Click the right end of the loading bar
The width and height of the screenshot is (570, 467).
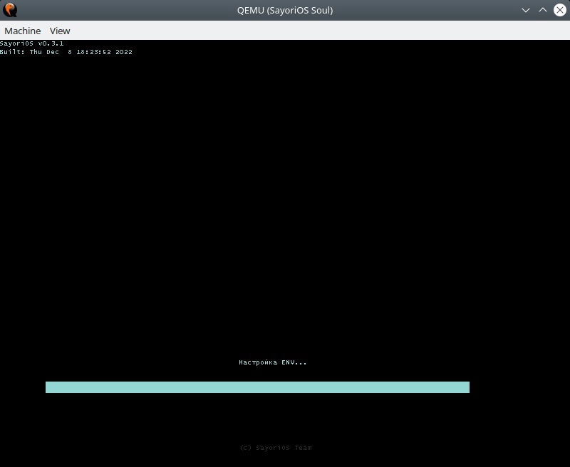[x=466, y=387]
